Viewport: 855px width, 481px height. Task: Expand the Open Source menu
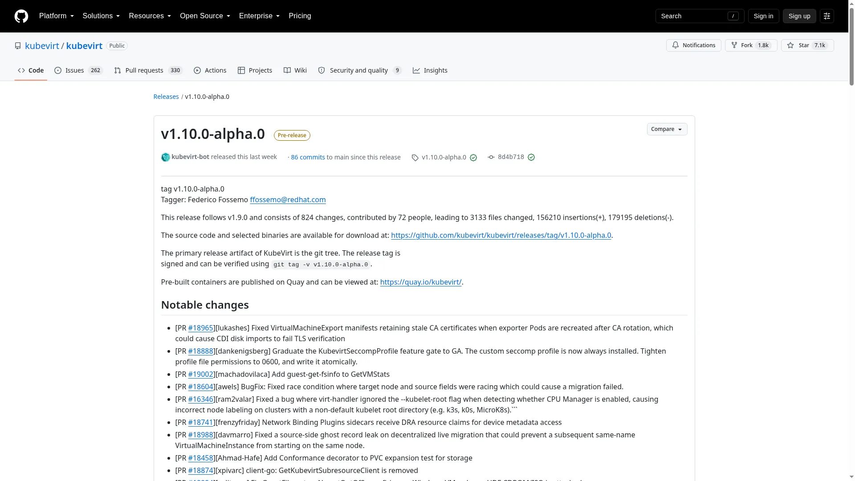(205, 16)
